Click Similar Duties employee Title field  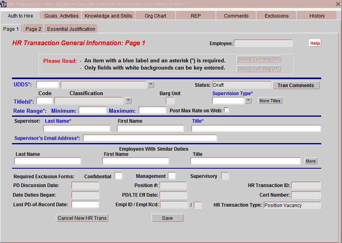245,161
